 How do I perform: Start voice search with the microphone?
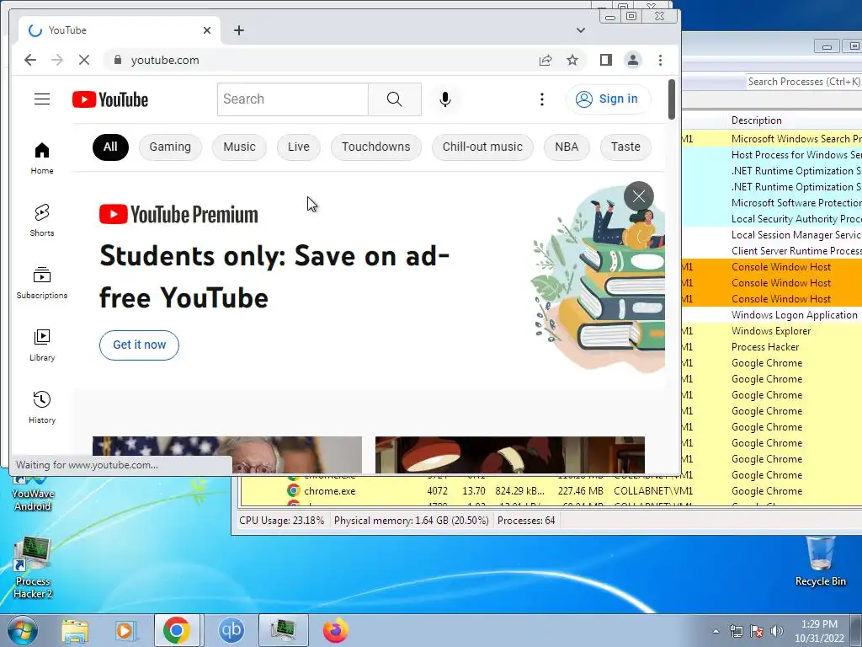click(445, 99)
